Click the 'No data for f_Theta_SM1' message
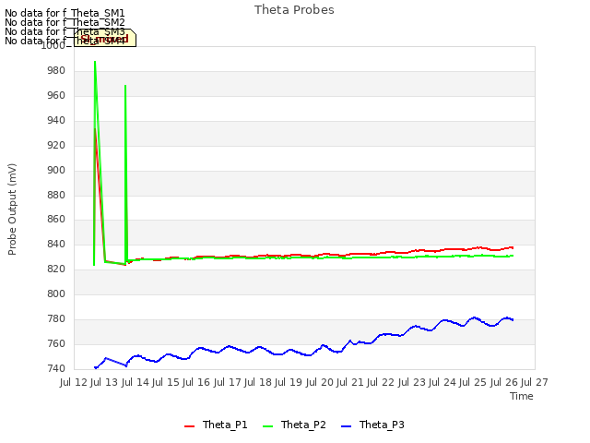This screenshot has height=443, width=590. point(65,13)
